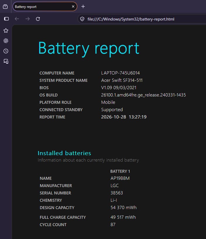Screen dimensions: 206x239
Task: Click the CONNECTED STANDBY label
Action: 61,110
